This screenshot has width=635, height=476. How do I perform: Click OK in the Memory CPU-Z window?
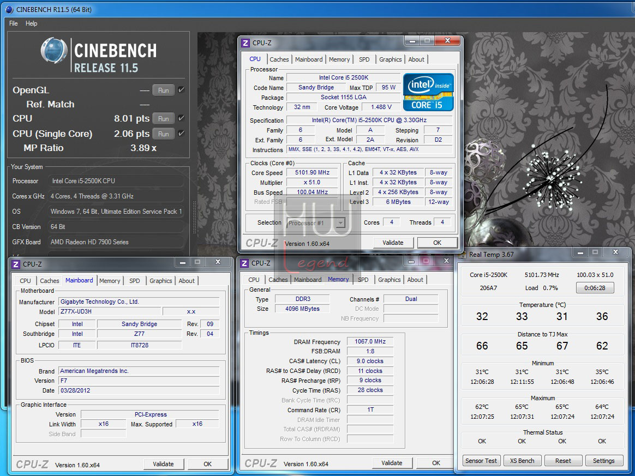point(436,463)
